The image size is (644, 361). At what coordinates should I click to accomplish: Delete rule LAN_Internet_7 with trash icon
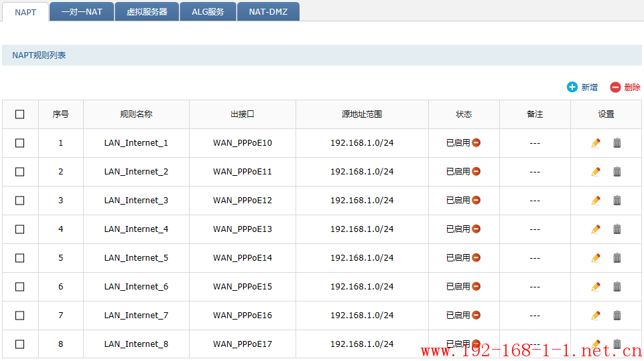click(x=617, y=315)
